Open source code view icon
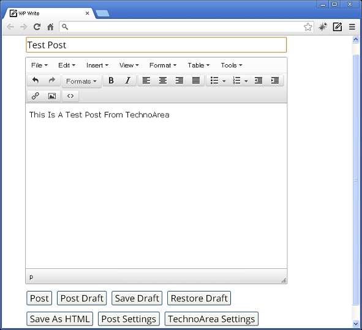 [x=70, y=96]
